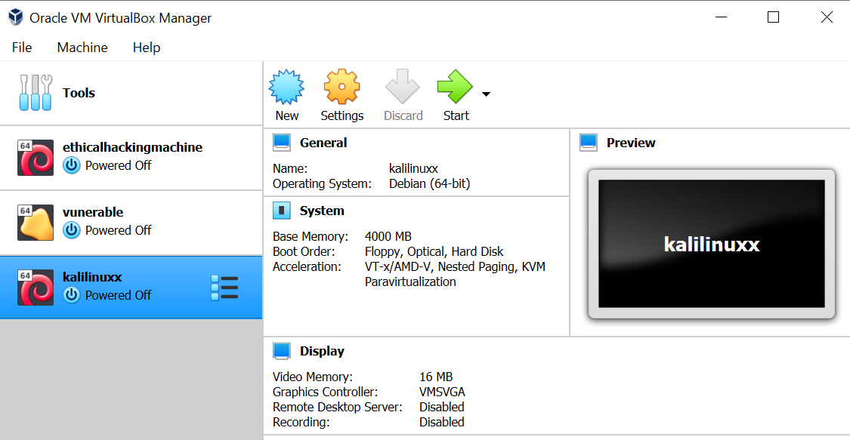Click the New virtual machine icon
This screenshot has width=850, height=440.
click(x=286, y=88)
